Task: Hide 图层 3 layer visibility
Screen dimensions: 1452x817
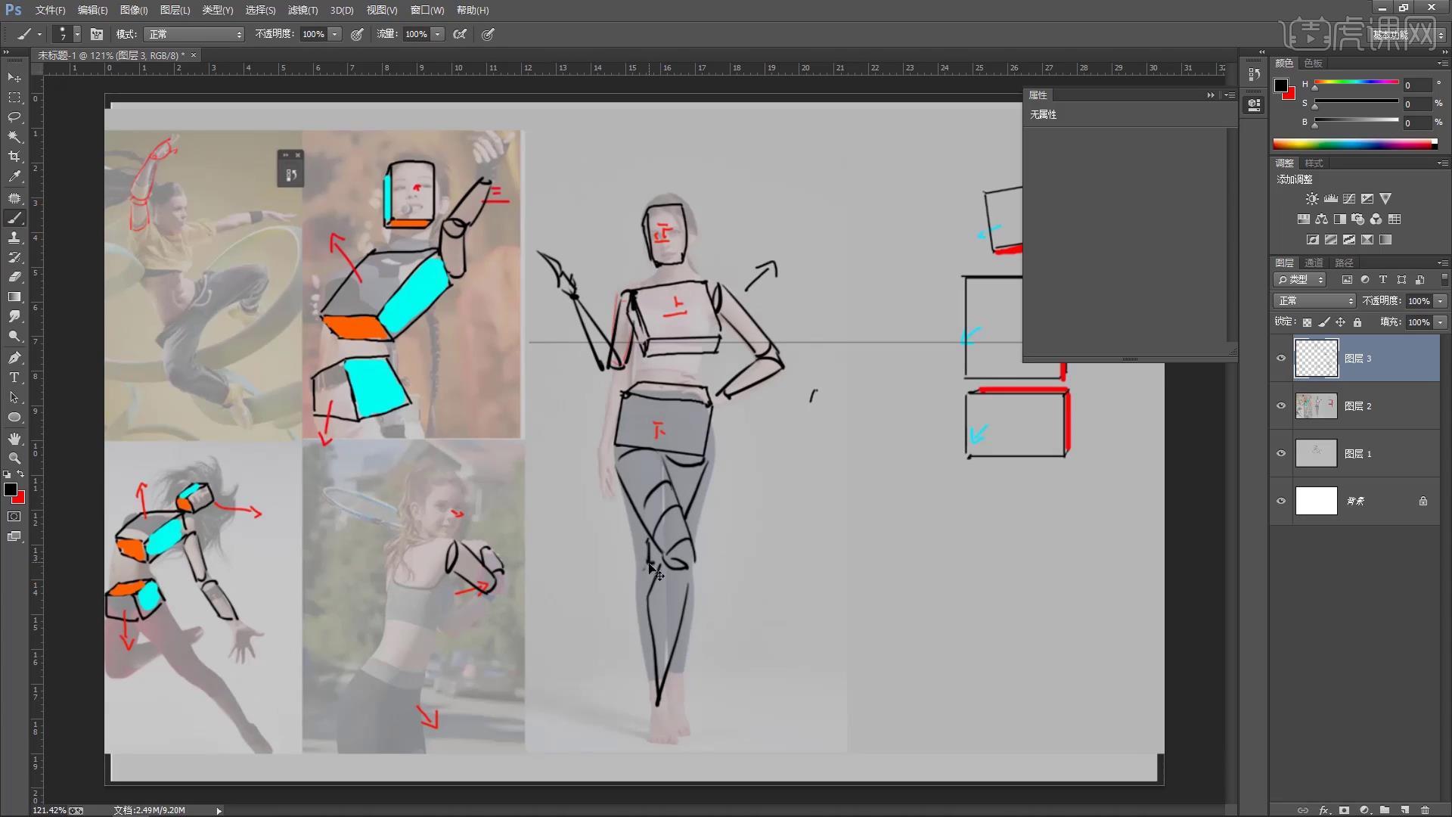Action: [1281, 359]
